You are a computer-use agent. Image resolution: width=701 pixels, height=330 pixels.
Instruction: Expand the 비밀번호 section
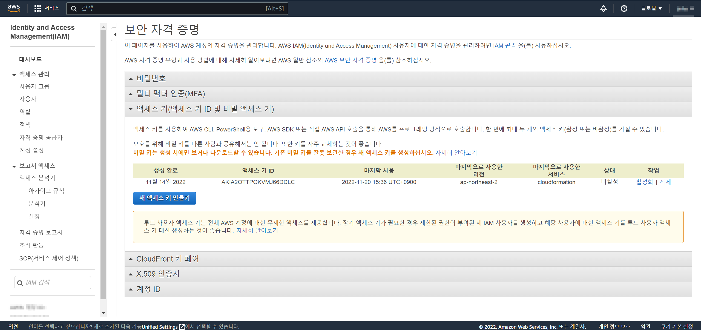point(151,79)
